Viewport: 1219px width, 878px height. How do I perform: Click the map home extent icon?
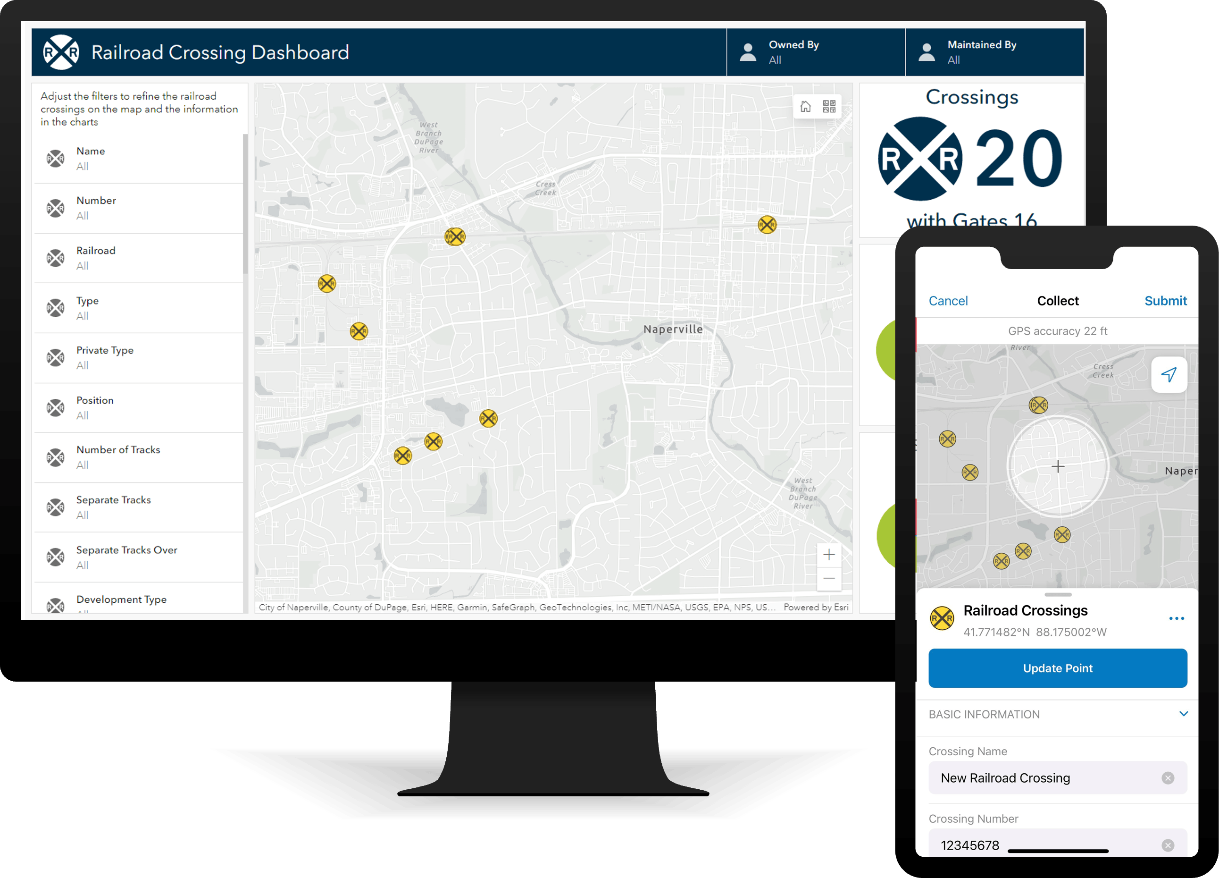coord(805,107)
